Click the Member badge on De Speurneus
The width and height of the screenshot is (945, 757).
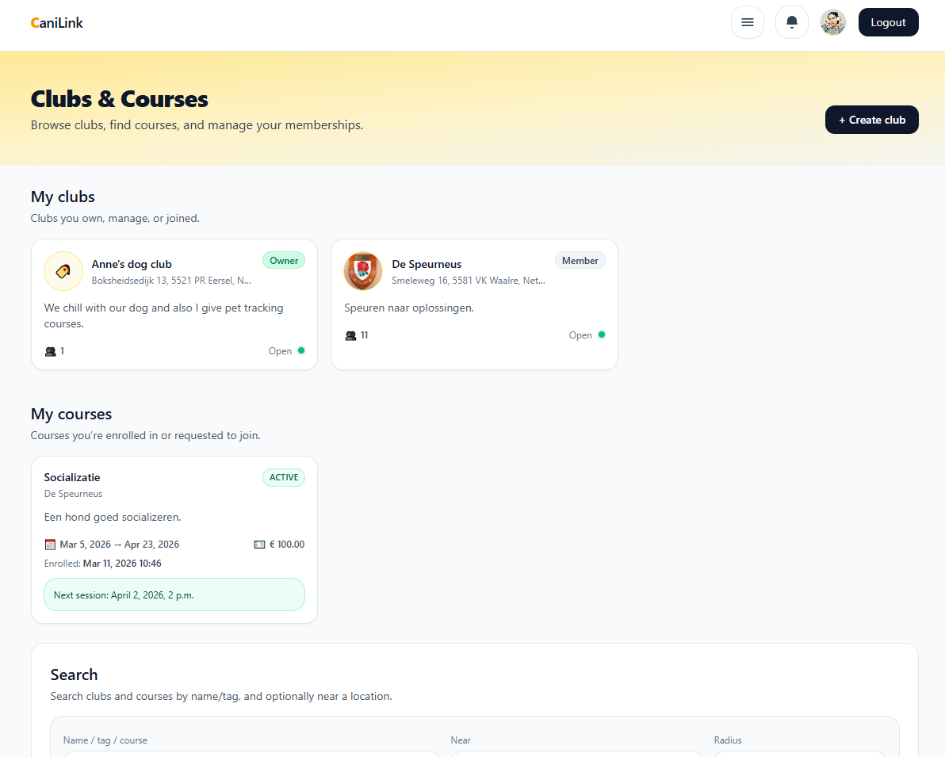click(x=580, y=261)
